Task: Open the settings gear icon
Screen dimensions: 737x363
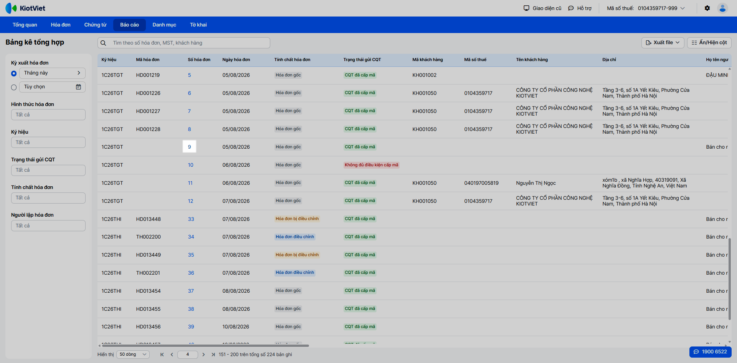Action: point(707,8)
